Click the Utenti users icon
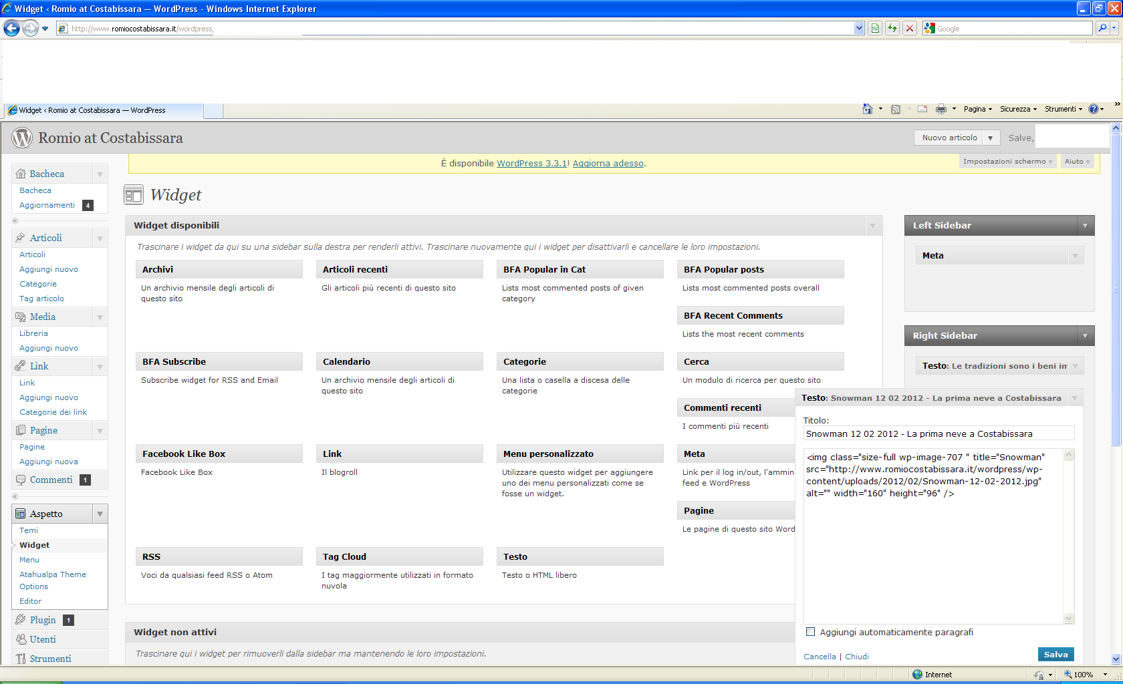Image resolution: width=1123 pixels, height=684 pixels. (21, 639)
